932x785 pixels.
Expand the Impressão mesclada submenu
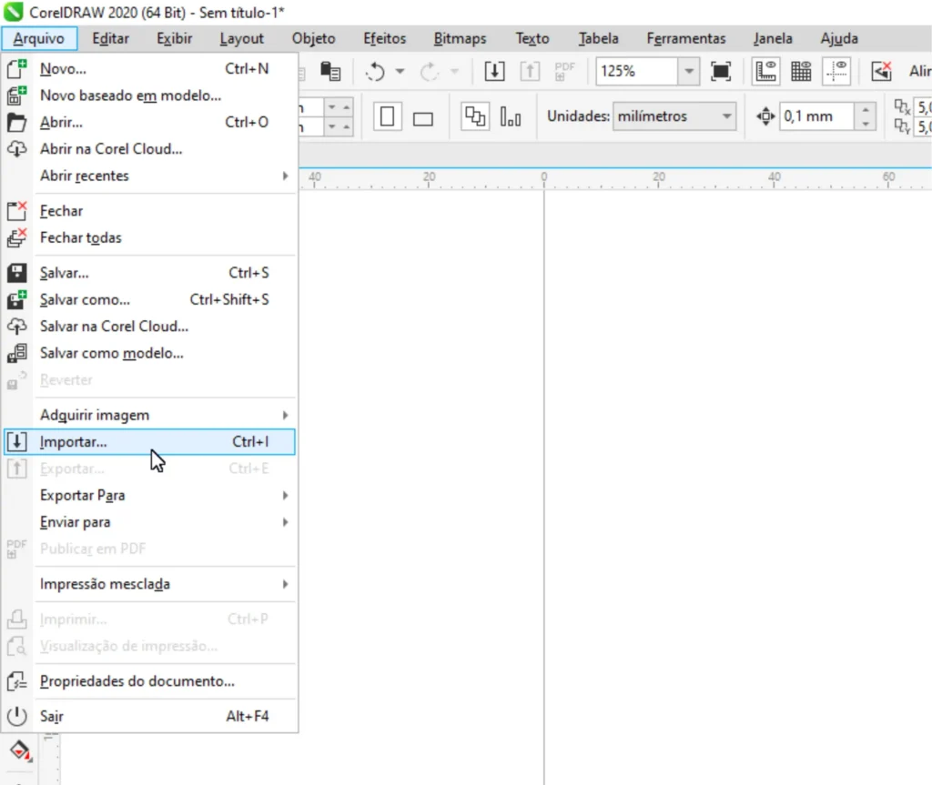click(148, 584)
